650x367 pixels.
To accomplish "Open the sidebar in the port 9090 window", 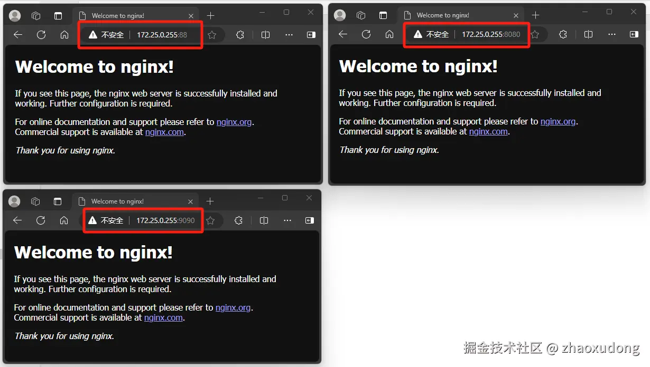I will click(310, 220).
